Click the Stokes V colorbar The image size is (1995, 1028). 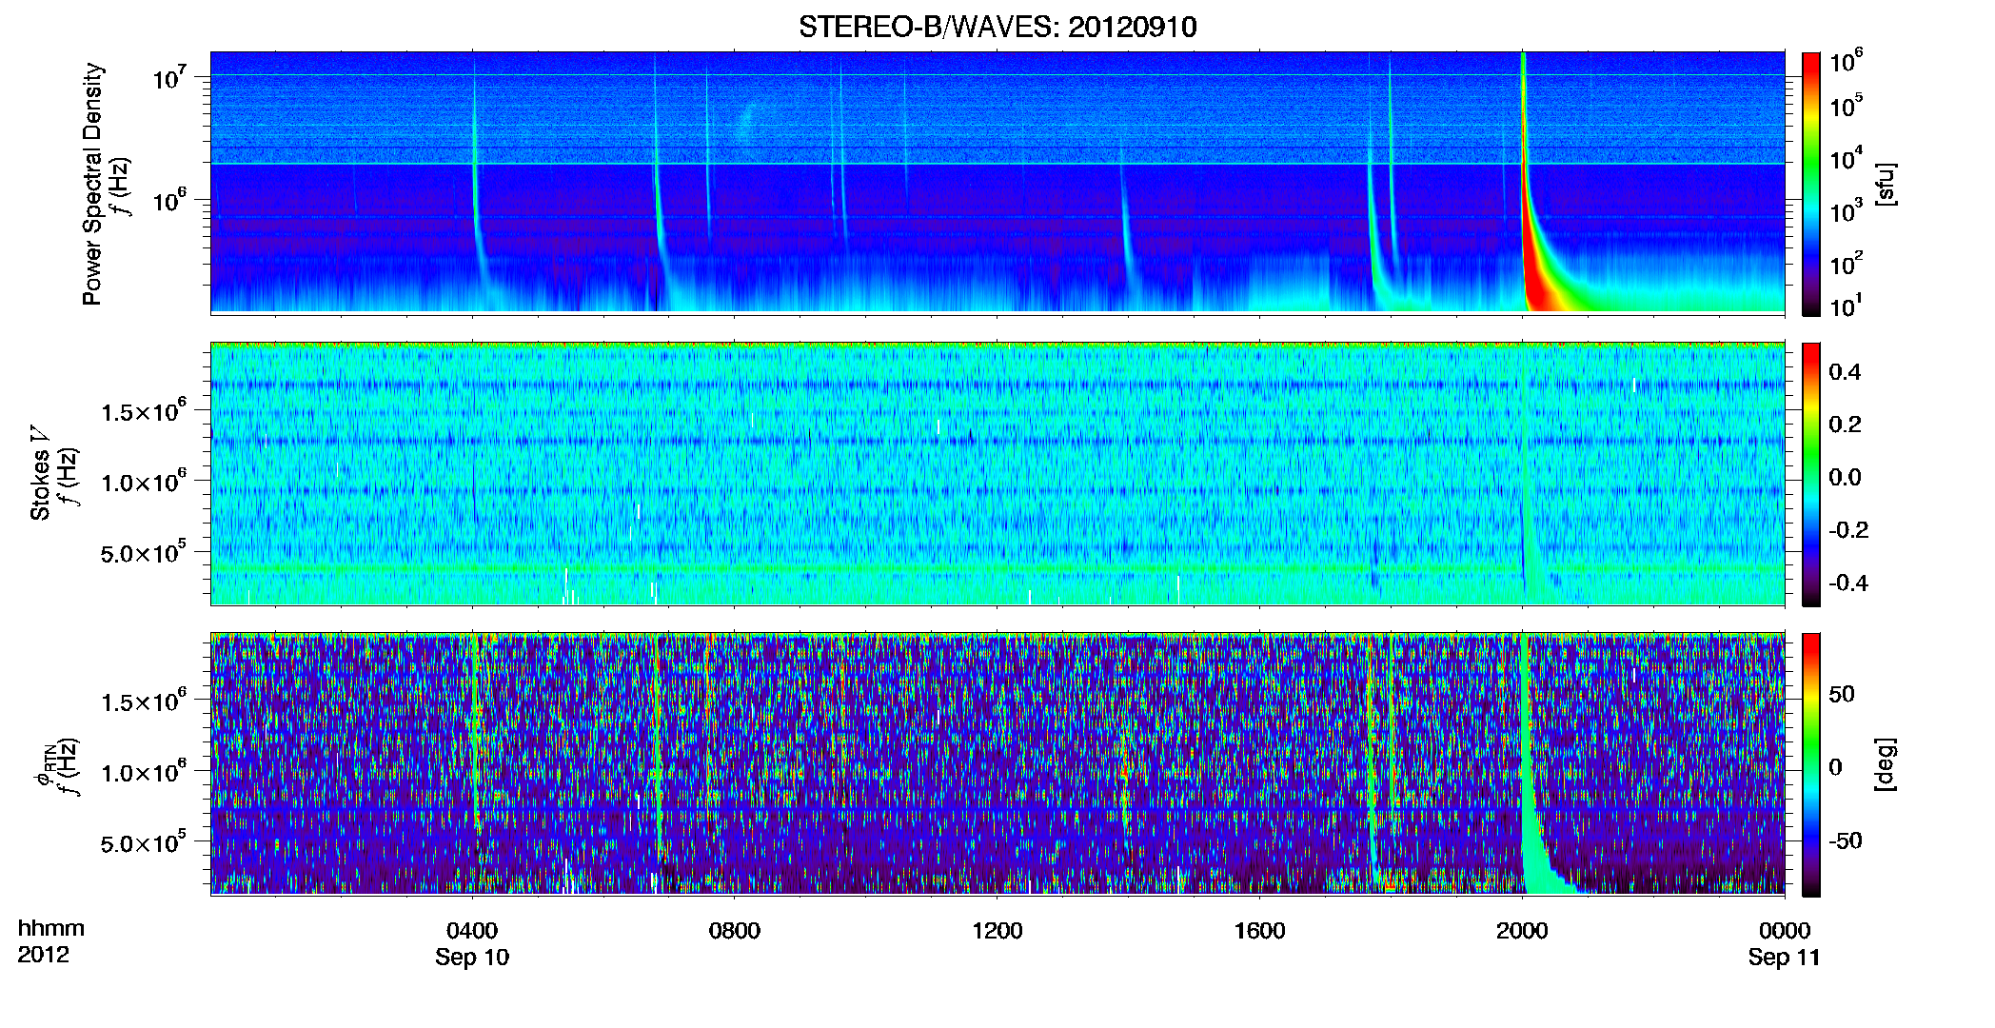coord(1811,474)
